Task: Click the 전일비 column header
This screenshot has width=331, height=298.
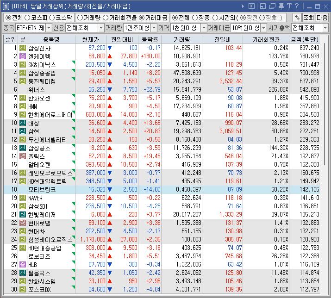Action: (222, 39)
